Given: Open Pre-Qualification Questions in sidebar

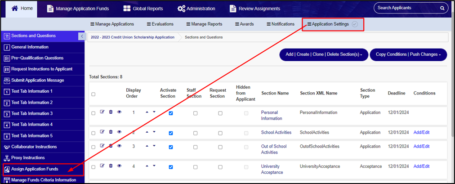Looking at the screenshot, I should 42,58.
